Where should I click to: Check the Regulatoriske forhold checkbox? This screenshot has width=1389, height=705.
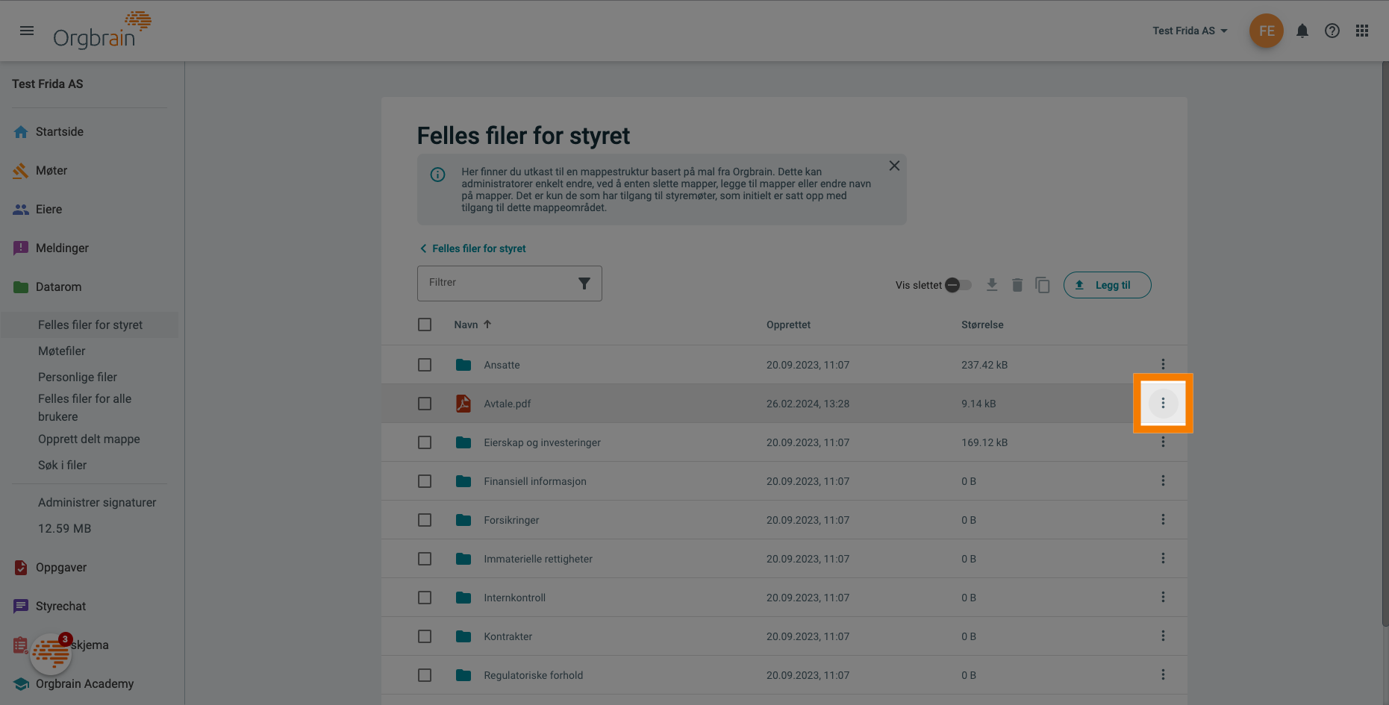[425, 675]
